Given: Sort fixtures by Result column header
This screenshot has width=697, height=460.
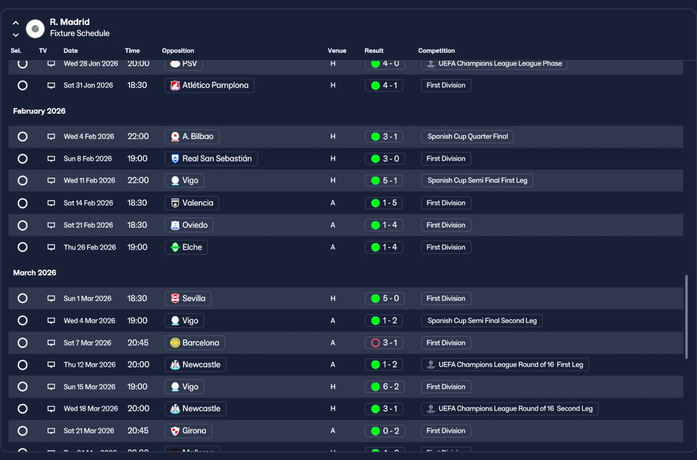Looking at the screenshot, I should point(374,51).
